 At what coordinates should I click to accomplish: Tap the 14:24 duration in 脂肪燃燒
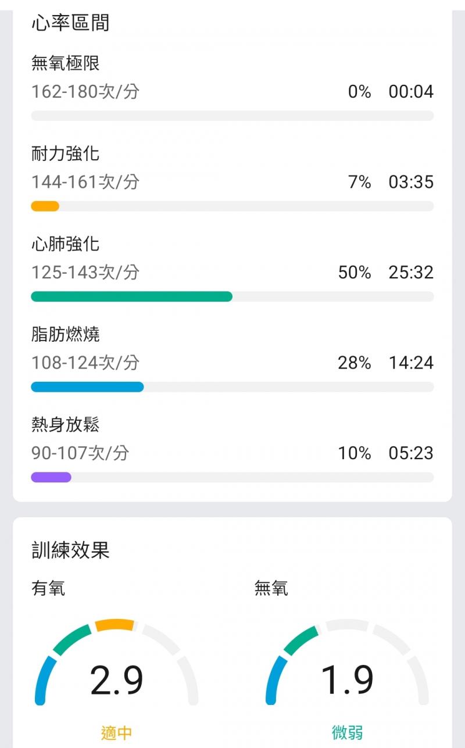coord(411,363)
